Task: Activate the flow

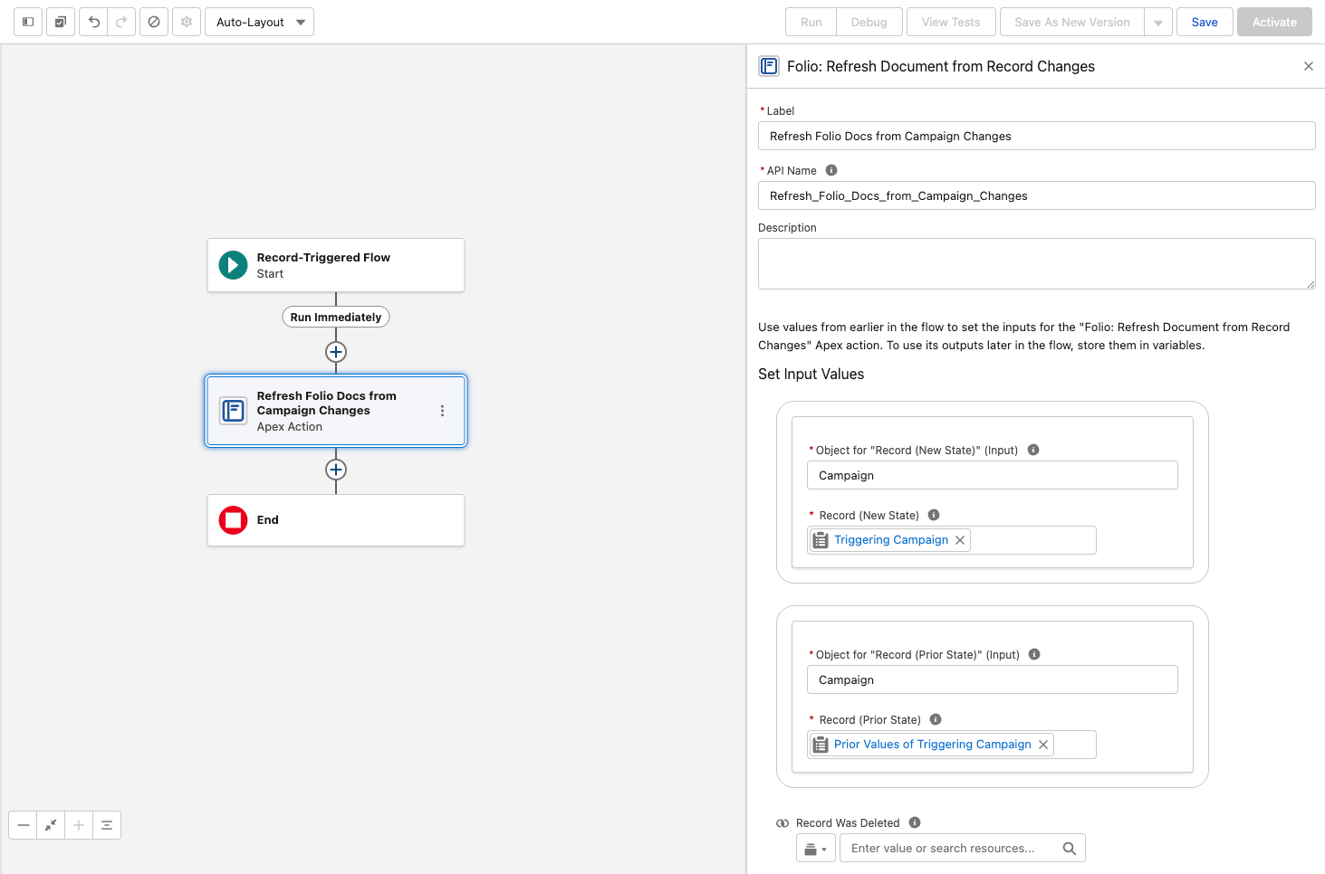Action: click(1274, 22)
